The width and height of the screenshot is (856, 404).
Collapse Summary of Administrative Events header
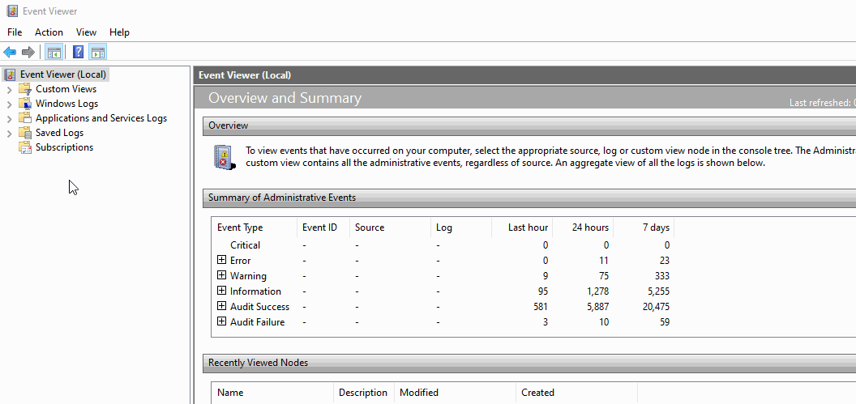point(529,198)
